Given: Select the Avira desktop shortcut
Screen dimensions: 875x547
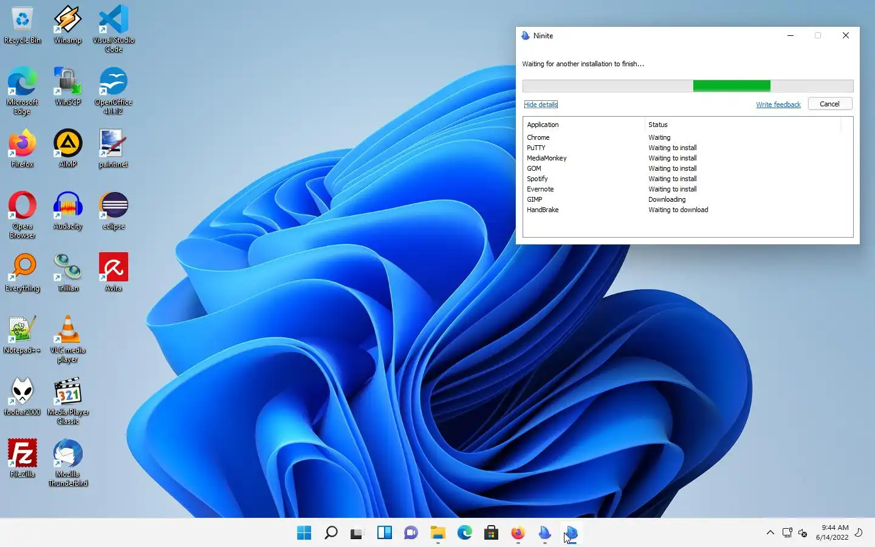Looking at the screenshot, I should point(114,273).
